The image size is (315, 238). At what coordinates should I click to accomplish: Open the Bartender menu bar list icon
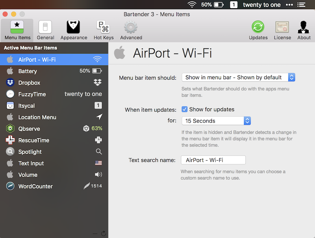302,5
